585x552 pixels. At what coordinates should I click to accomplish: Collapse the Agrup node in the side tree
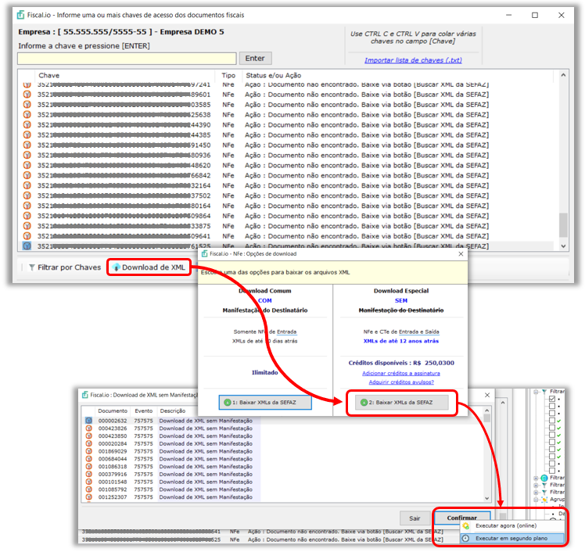[537, 500]
